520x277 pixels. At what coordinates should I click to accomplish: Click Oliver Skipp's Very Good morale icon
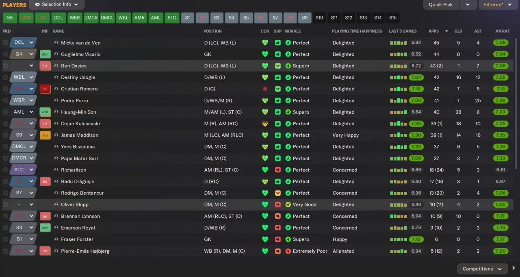coord(288,204)
